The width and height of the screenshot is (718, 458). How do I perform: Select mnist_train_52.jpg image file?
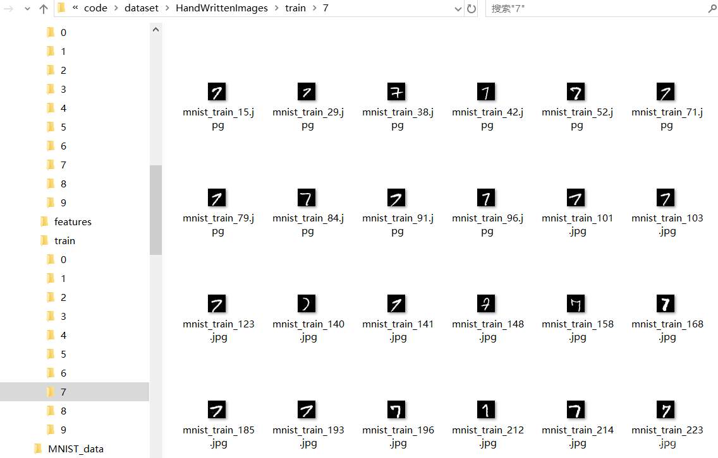tap(576, 92)
